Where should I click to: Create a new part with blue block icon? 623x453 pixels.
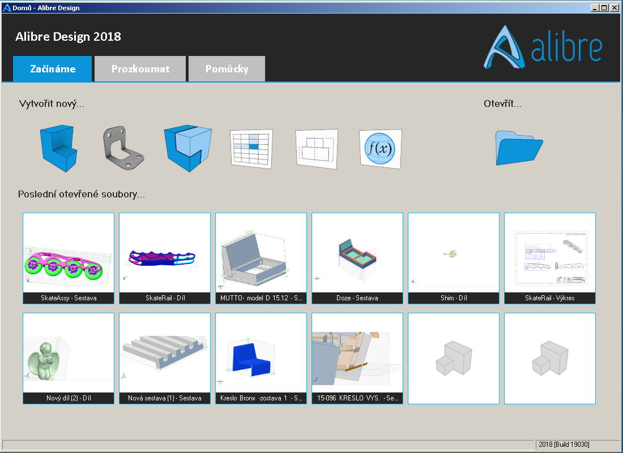[x=58, y=148]
